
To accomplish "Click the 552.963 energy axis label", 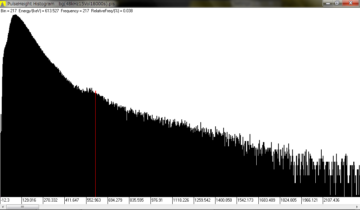I will pos(95,200).
